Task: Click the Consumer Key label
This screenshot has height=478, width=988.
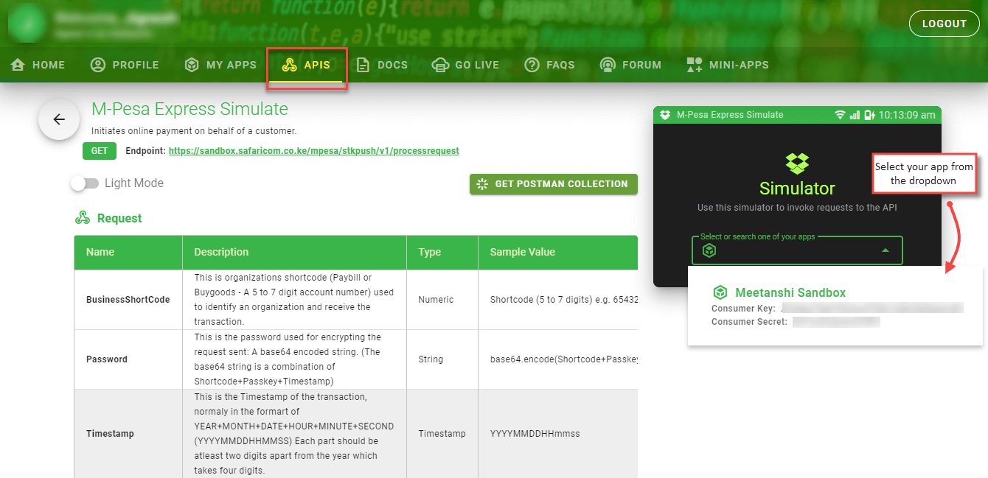Action: [743, 309]
